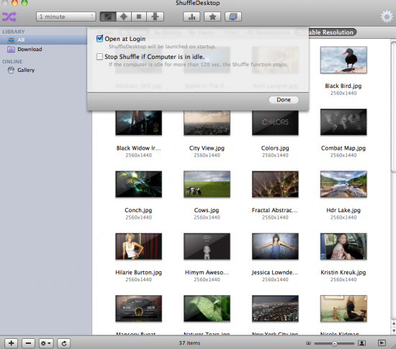The width and height of the screenshot is (396, 349).
Task: Click the Done button
Action: pos(284,100)
